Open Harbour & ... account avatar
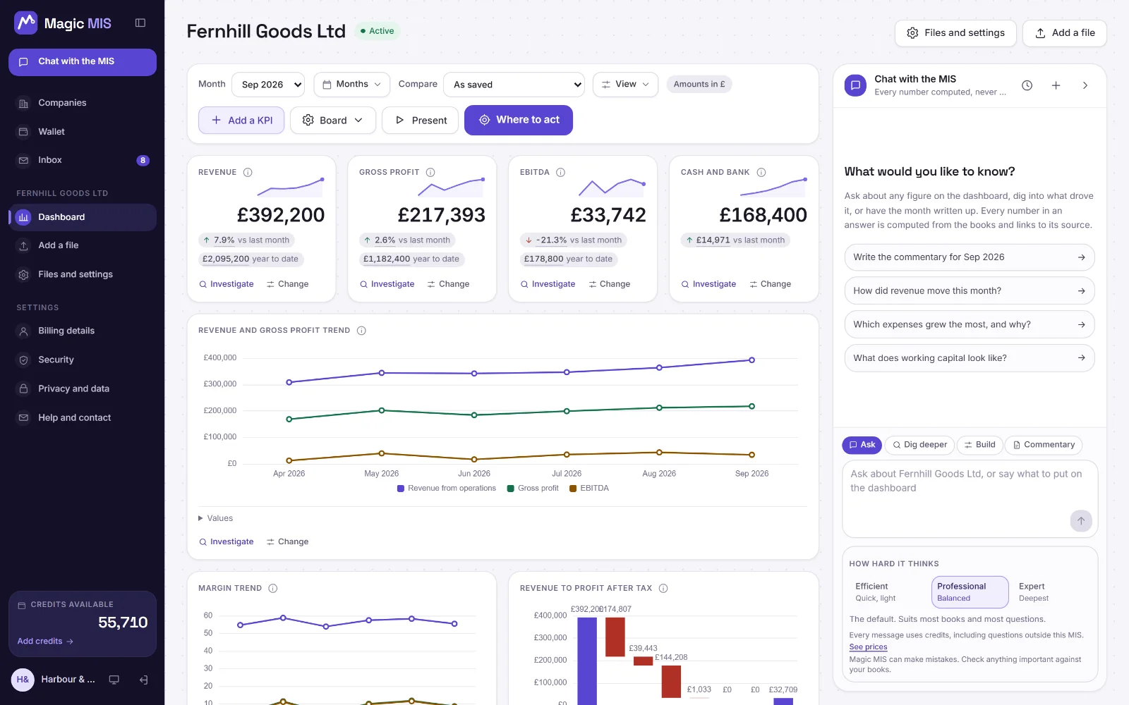 [x=23, y=680]
